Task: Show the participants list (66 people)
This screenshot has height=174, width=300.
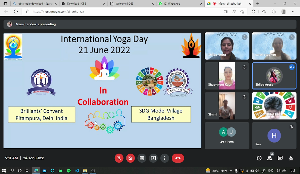Action: coord(270,158)
